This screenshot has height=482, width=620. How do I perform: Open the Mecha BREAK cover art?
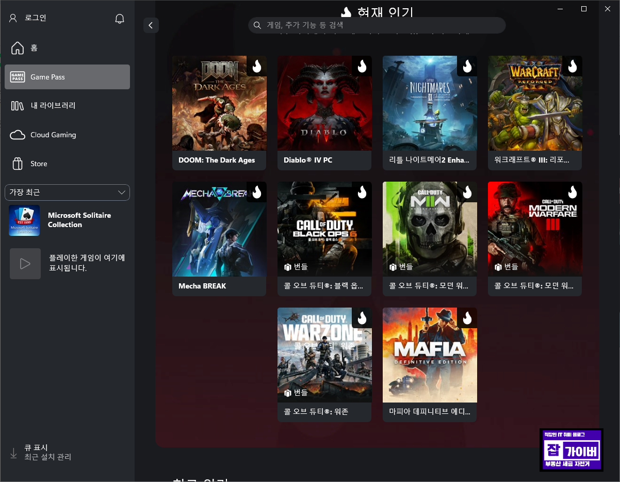(219, 229)
